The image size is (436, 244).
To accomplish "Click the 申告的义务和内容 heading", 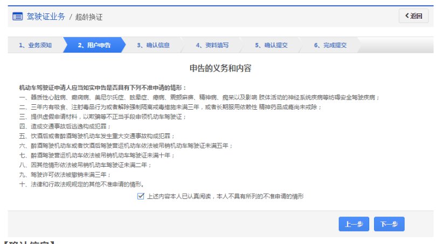I will point(220,68).
